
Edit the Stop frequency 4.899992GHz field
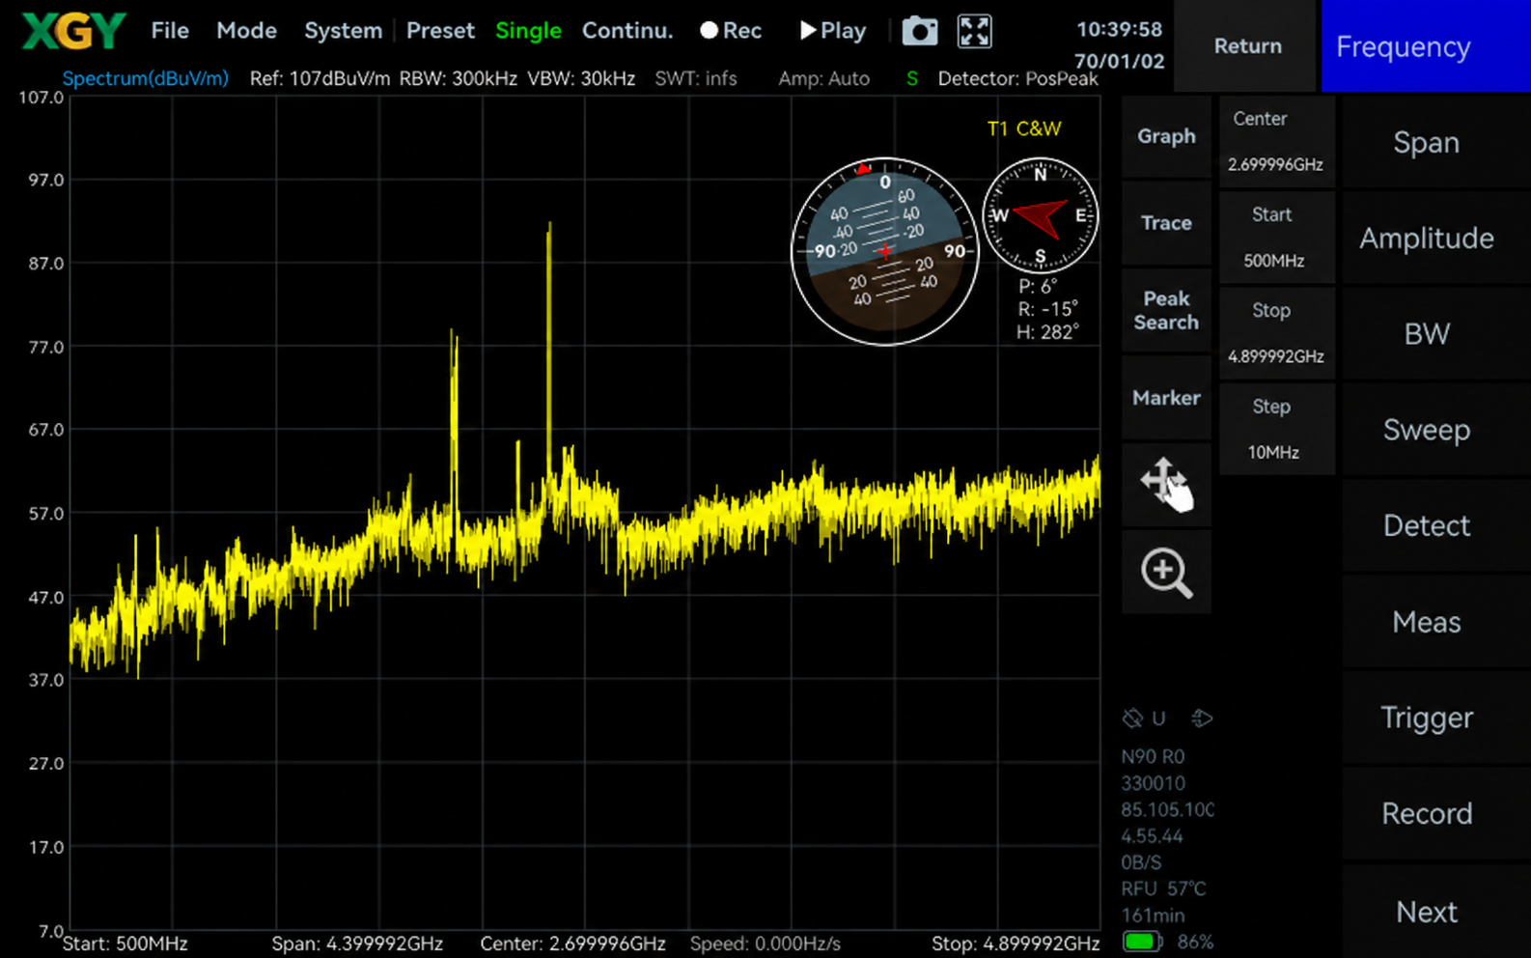(1276, 332)
